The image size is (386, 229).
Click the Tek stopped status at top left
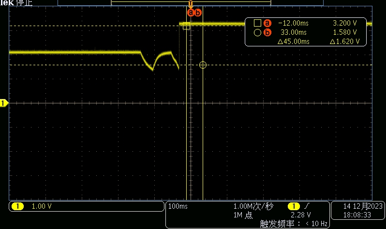16,3
